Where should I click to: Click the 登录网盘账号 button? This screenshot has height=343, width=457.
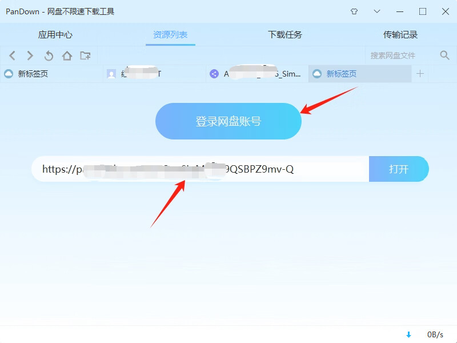(x=228, y=121)
